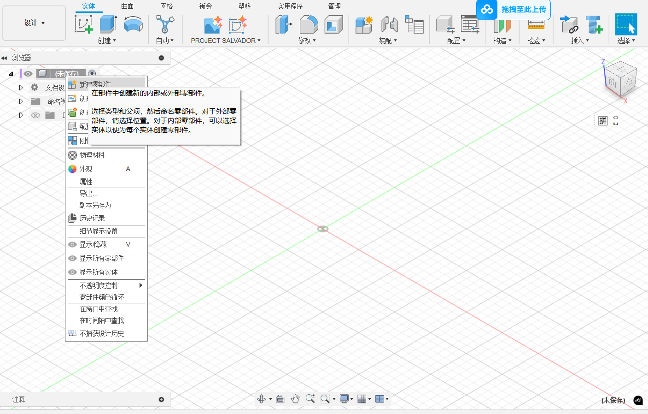This screenshot has height=414, width=648.
Task: Click the second PROJECT SALVADOR sketch icon
Action: (x=238, y=24)
